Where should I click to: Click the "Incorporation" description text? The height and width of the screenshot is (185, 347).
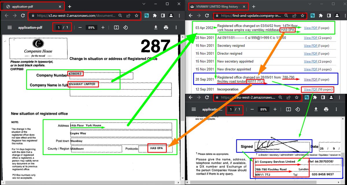tap(228, 89)
